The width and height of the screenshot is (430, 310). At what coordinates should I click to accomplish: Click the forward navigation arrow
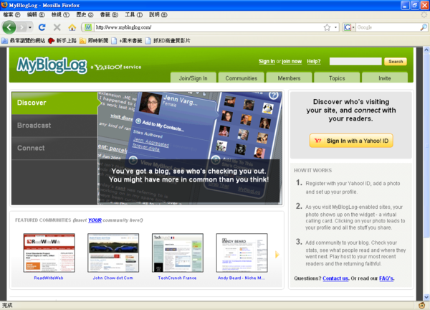[21, 27]
